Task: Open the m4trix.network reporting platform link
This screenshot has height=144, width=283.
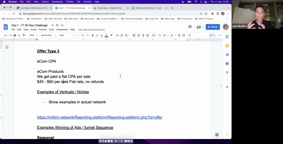Action: tap(100, 117)
